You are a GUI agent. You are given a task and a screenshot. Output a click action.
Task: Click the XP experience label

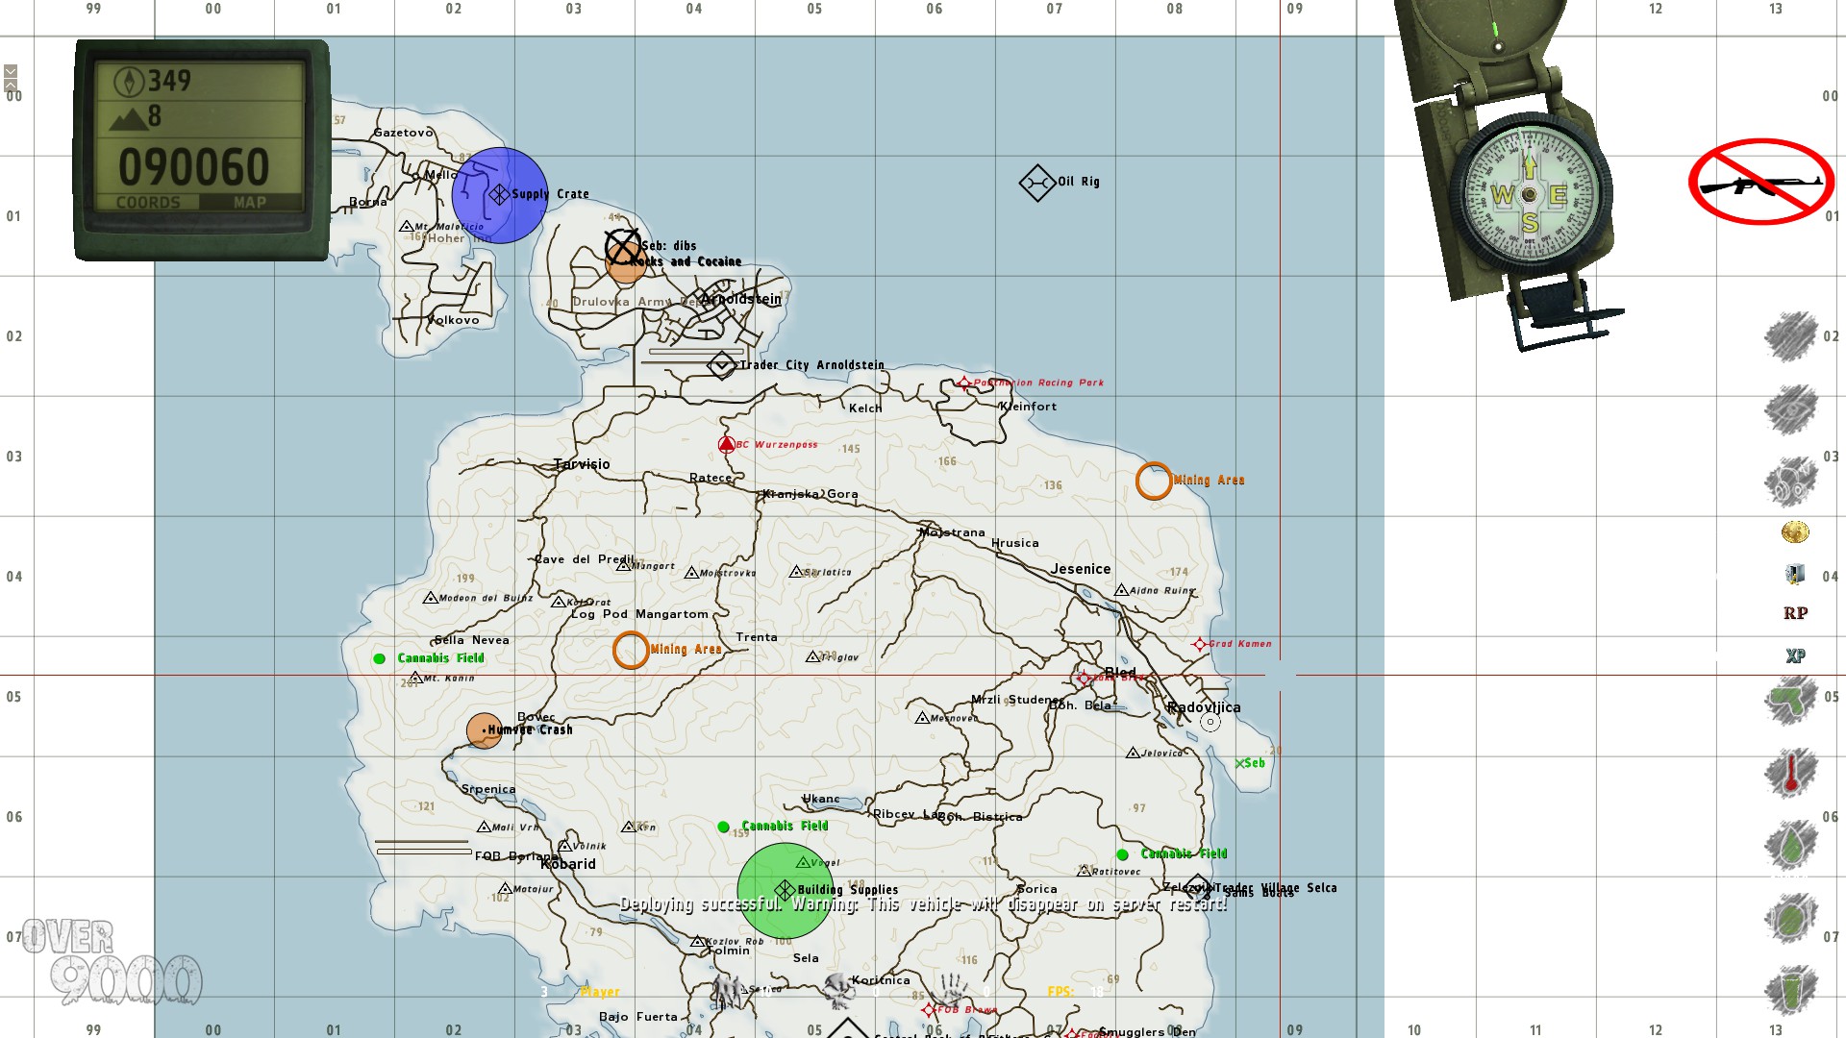click(x=1795, y=656)
